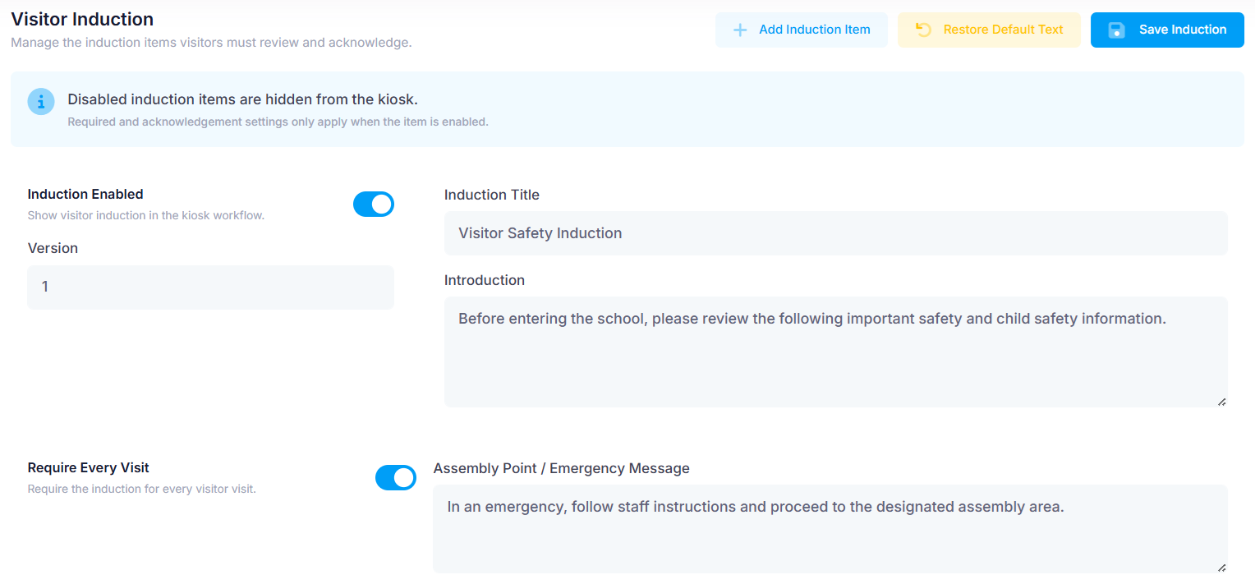This screenshot has height=584, width=1255.
Task: Add a new induction item
Action: 802,30
